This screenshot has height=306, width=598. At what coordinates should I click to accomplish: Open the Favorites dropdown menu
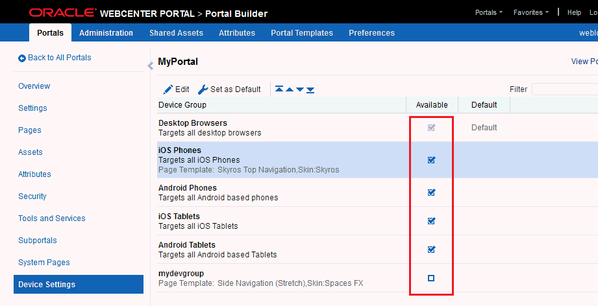(x=531, y=12)
